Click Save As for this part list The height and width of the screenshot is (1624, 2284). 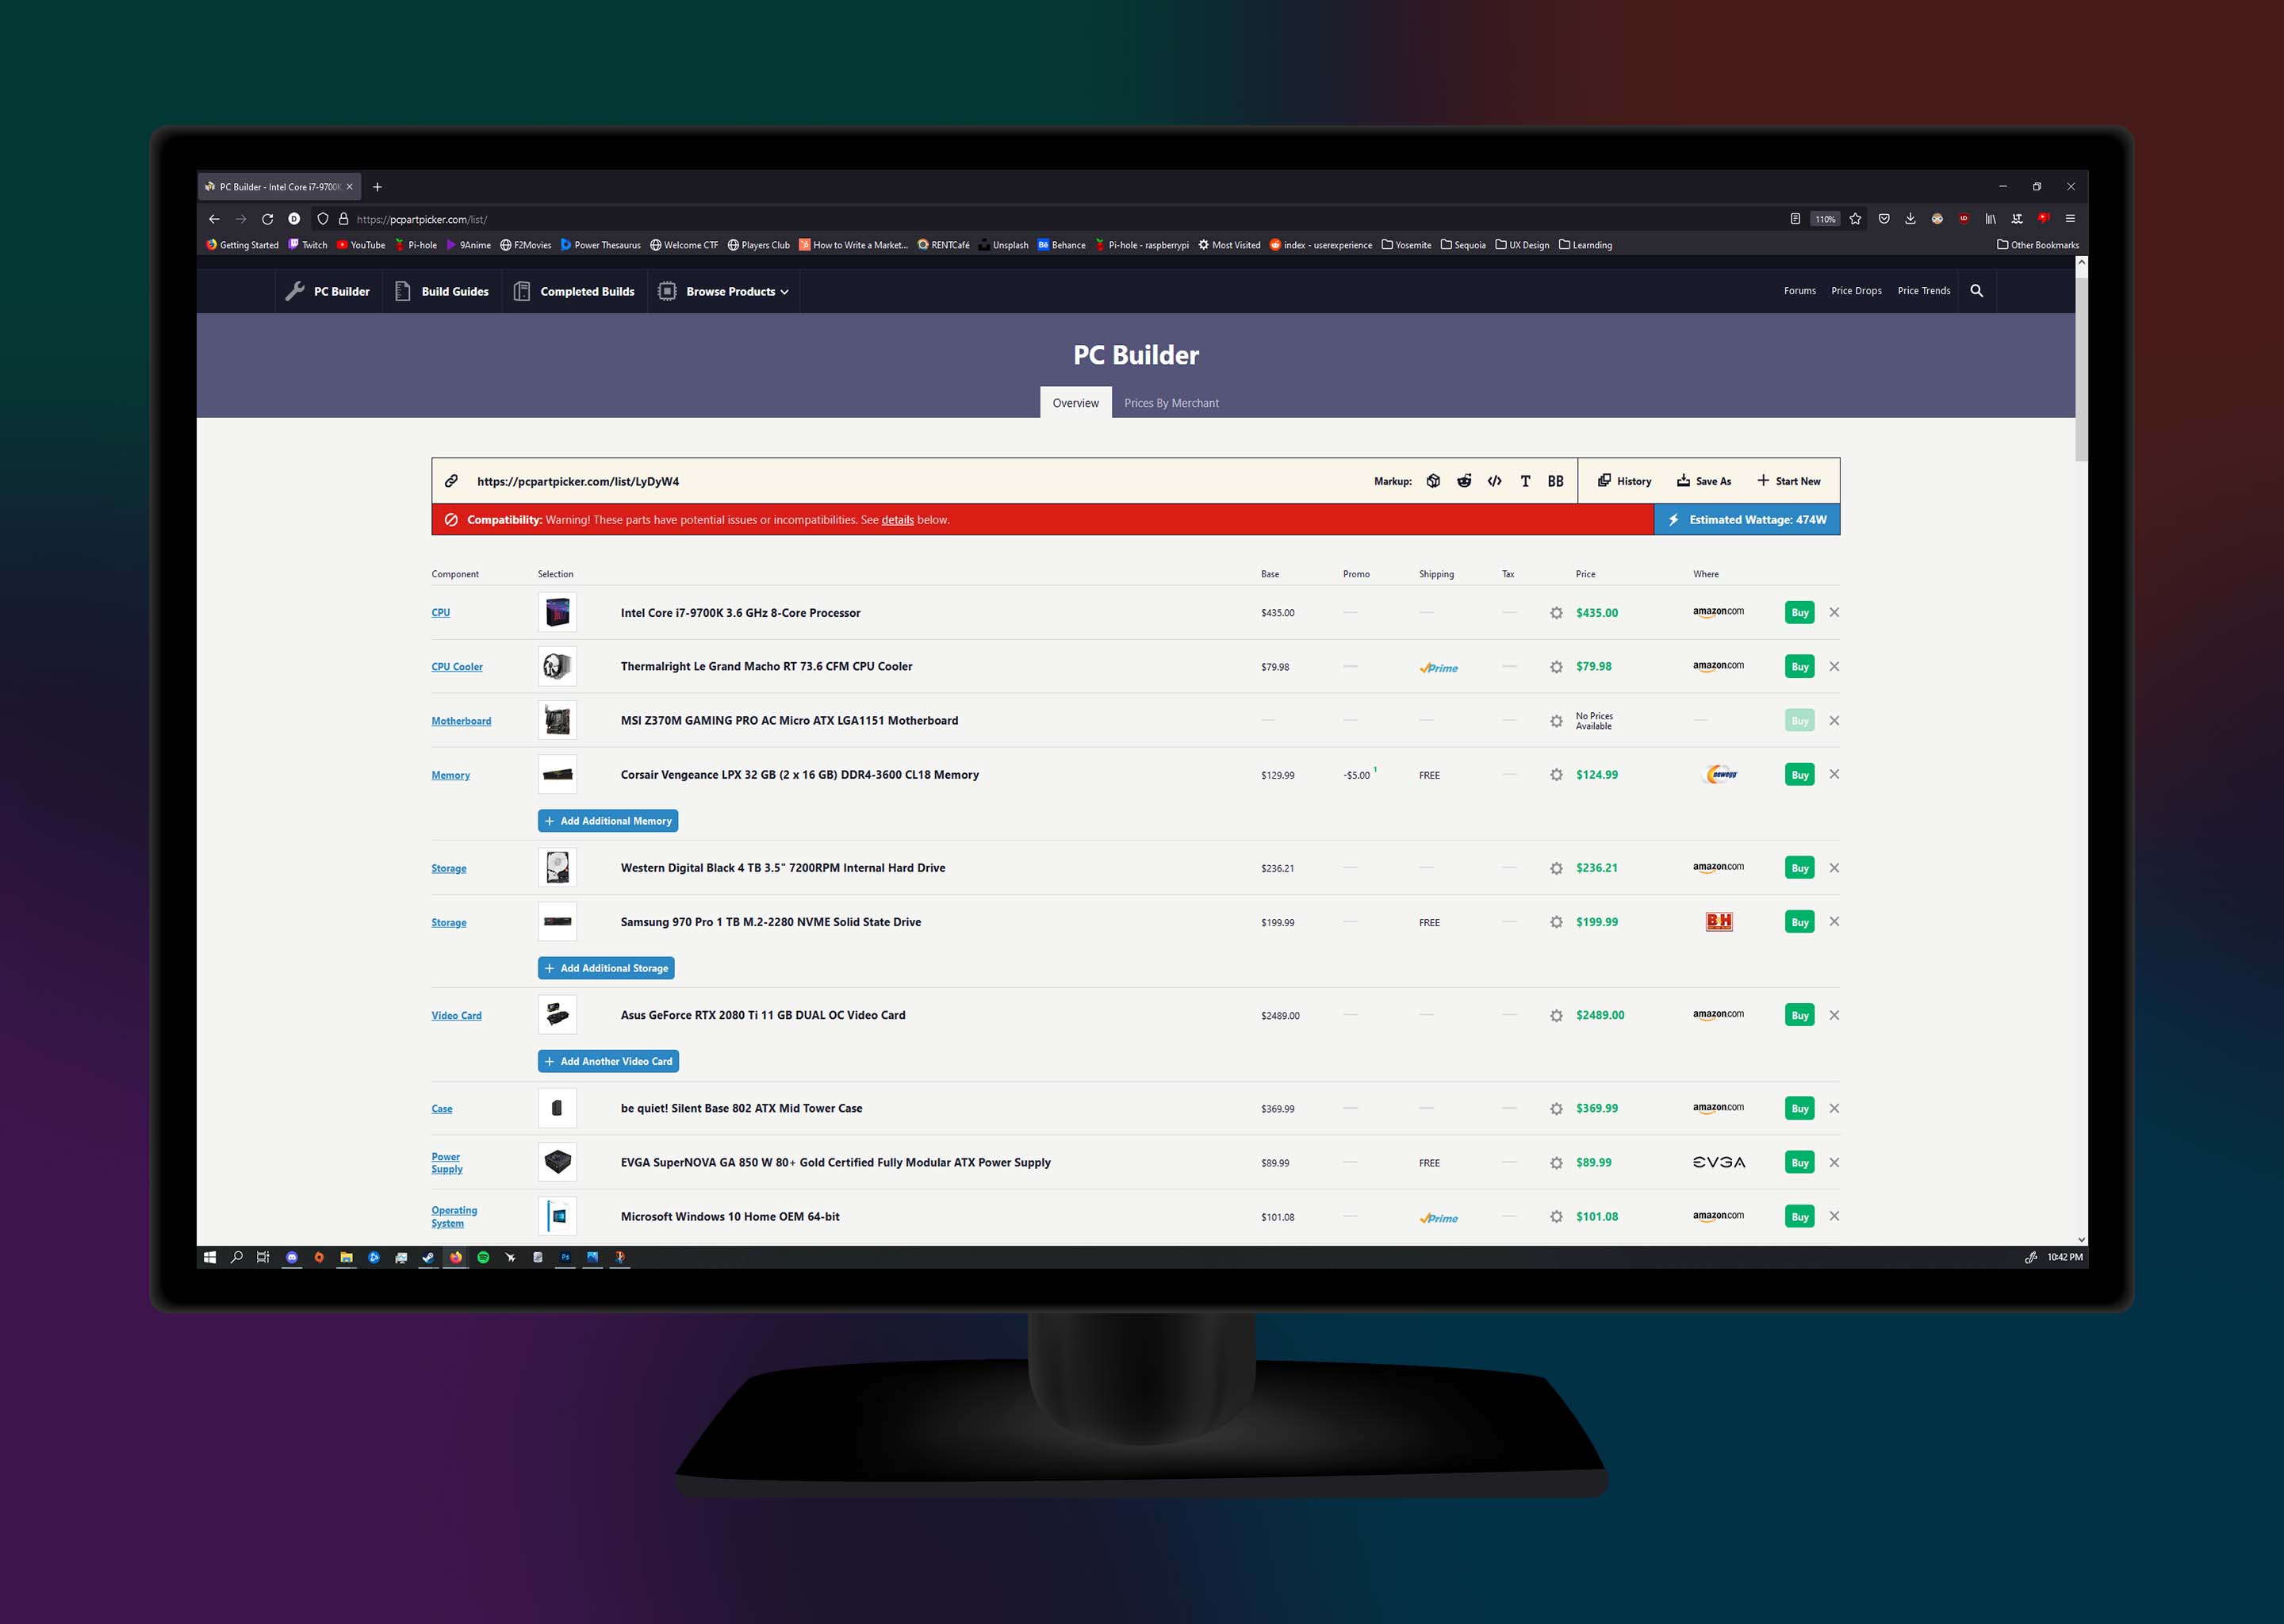tap(1704, 481)
